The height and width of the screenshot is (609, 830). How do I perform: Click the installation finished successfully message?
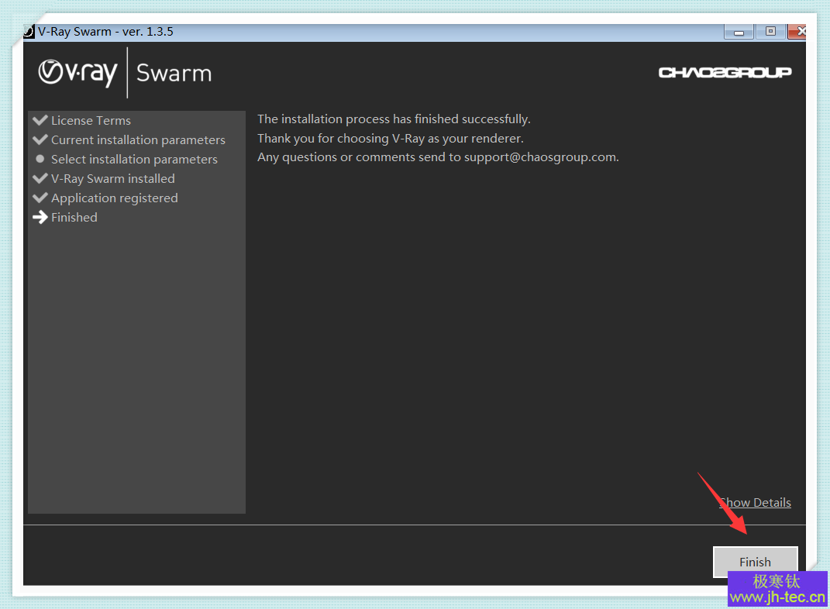click(394, 119)
